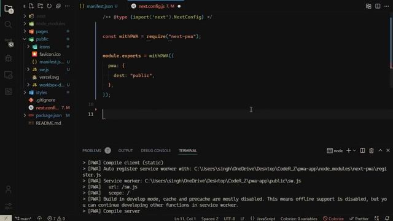The height and width of the screenshot is (221, 393).
Task: Expand the workbox-d... entry
Action: tap(28, 85)
